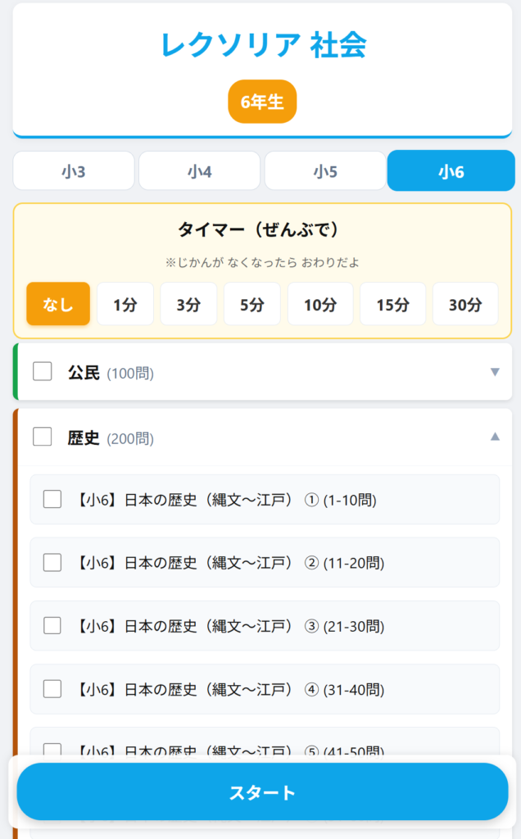Screen dimensions: 521x839
Task: Choose the 3分 timer option
Action: [x=188, y=305]
